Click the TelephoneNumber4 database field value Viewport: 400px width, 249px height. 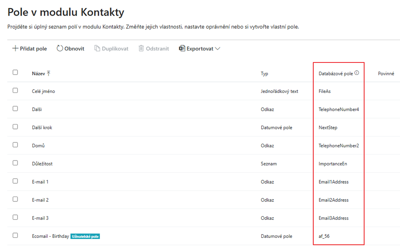pos(338,109)
